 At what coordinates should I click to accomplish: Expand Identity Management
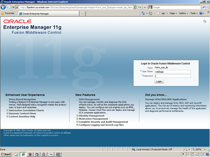[77, 115]
